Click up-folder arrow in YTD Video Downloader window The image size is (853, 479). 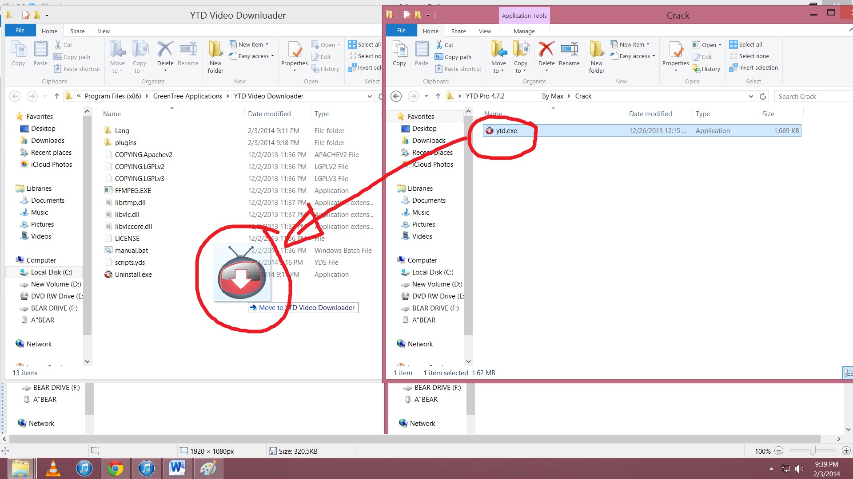(x=56, y=96)
